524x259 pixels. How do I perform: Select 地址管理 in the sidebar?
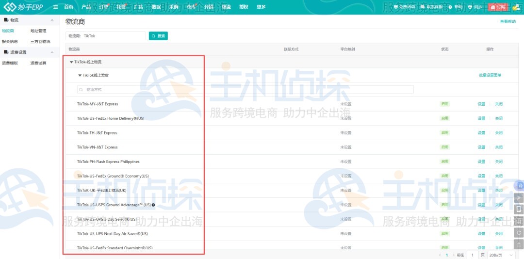point(38,31)
